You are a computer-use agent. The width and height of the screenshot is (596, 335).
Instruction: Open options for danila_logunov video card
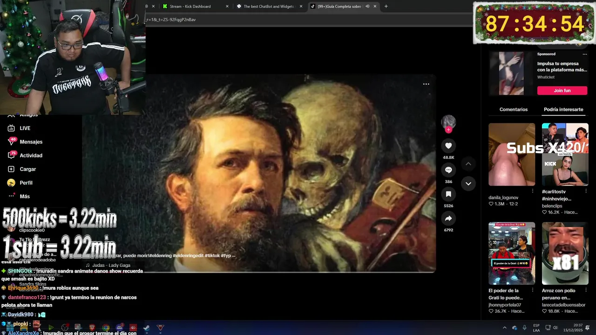pyautogui.click(x=533, y=191)
